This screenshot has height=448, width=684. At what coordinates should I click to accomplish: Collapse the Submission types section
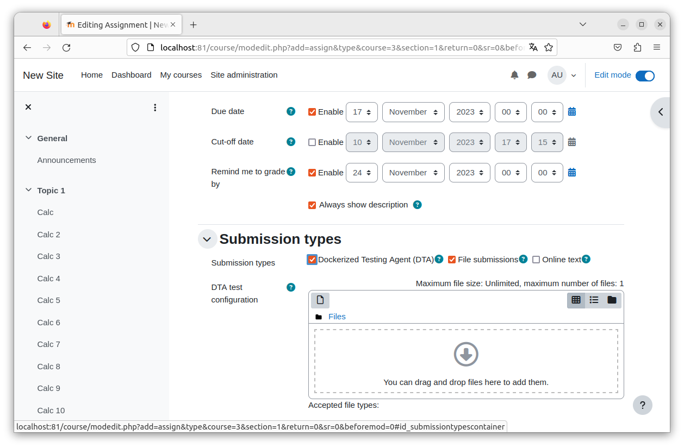[x=207, y=239]
